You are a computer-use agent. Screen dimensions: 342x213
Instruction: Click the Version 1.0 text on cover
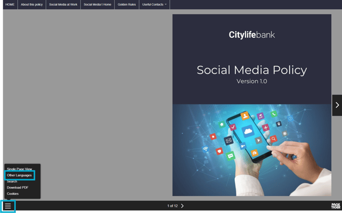coord(252,81)
